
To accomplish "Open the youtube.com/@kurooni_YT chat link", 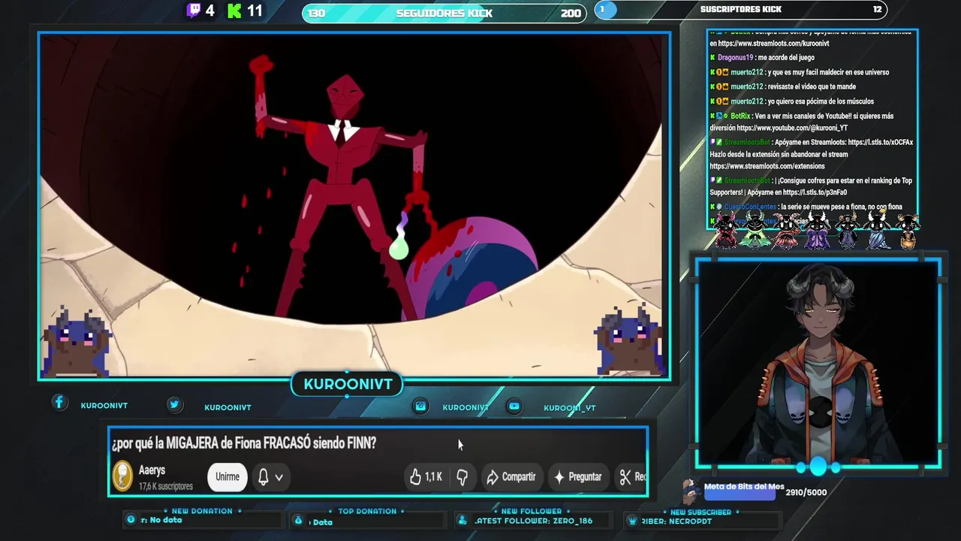I will [x=793, y=128].
